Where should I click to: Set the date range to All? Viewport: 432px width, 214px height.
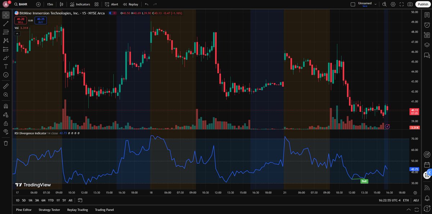[x=70, y=200]
